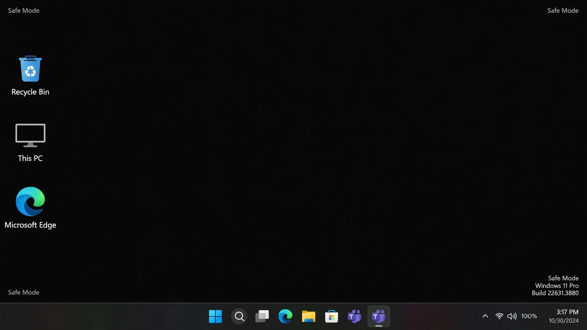
Task: Open Task View from the taskbar
Action: point(262,316)
